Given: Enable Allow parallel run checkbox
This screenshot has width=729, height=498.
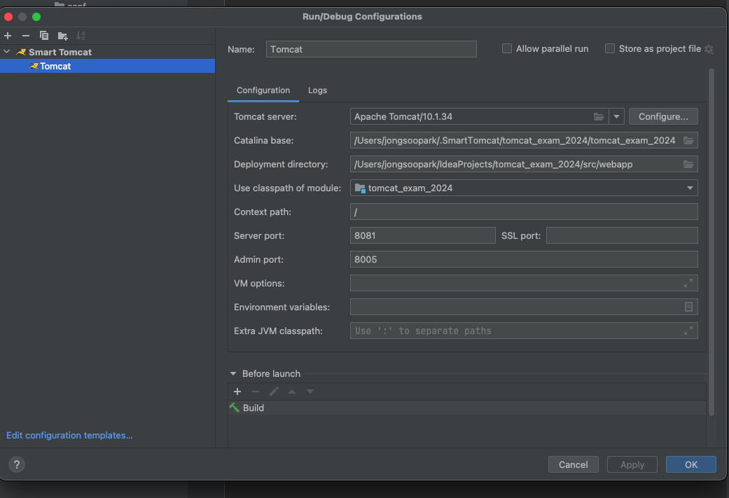Looking at the screenshot, I should [x=507, y=48].
